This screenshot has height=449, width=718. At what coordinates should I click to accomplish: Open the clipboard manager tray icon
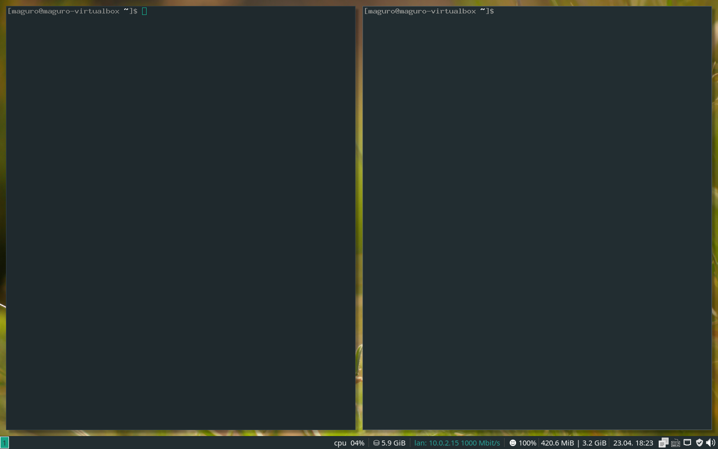click(x=663, y=443)
